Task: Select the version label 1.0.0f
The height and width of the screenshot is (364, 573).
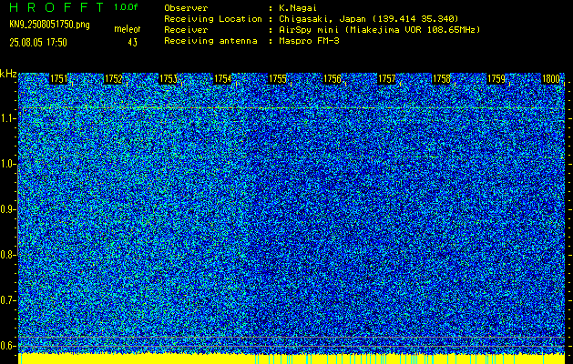Action: [126, 7]
